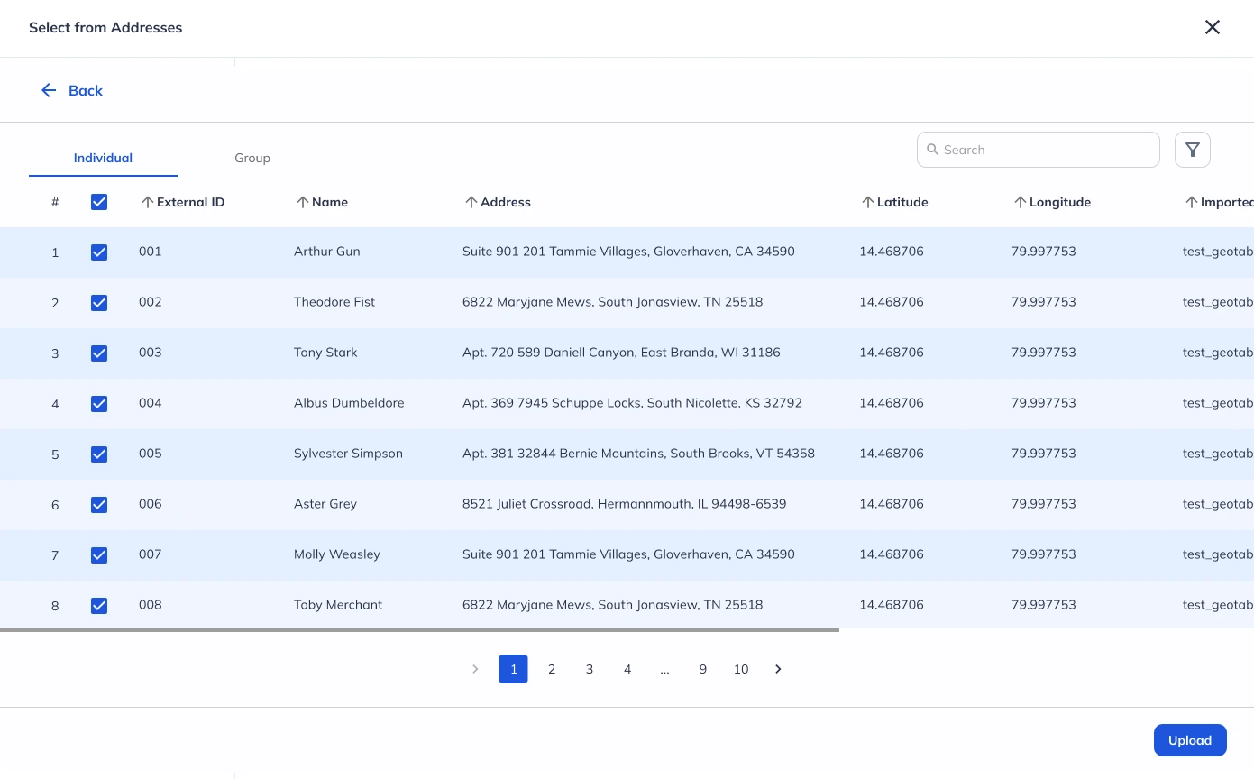Uncheck the Molly Weasley row checkbox
This screenshot has width=1254, height=779.
[99, 555]
